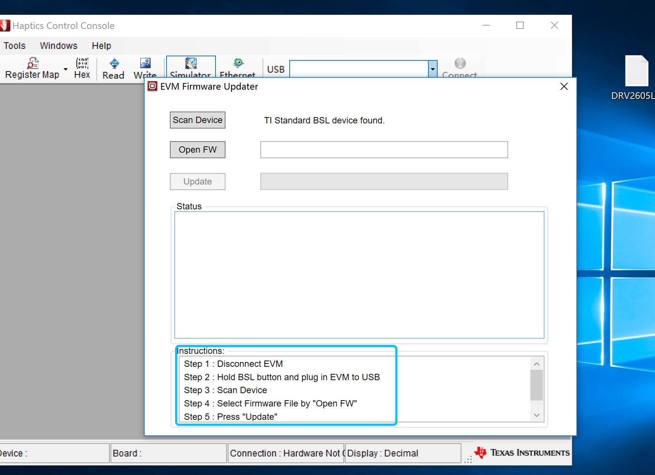Click the 'Display : Decimal' status entry
The width and height of the screenshot is (655, 475).
tap(403, 453)
